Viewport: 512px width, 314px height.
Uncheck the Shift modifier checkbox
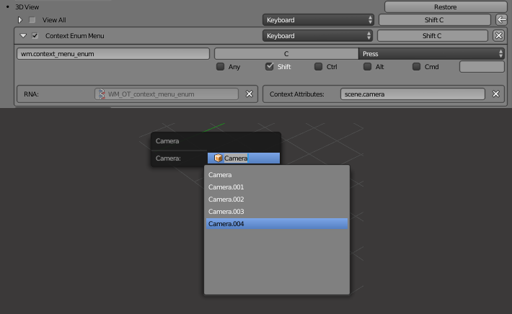point(270,67)
